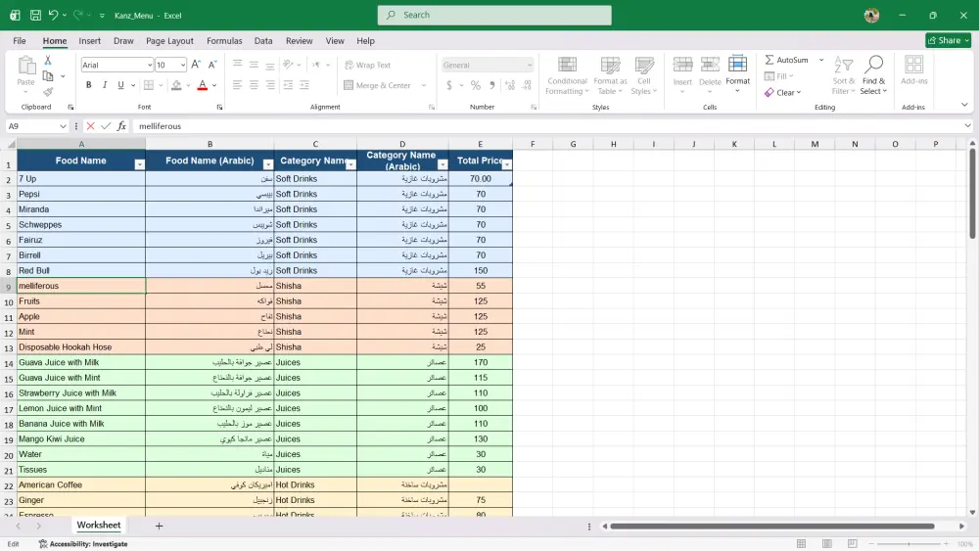Click the Format Painter brush icon
Viewport: 979px width, 551px height.
point(48,92)
